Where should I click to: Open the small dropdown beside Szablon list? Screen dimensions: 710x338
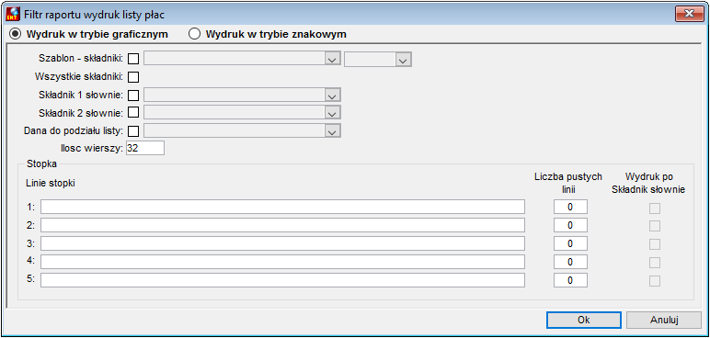(378, 59)
